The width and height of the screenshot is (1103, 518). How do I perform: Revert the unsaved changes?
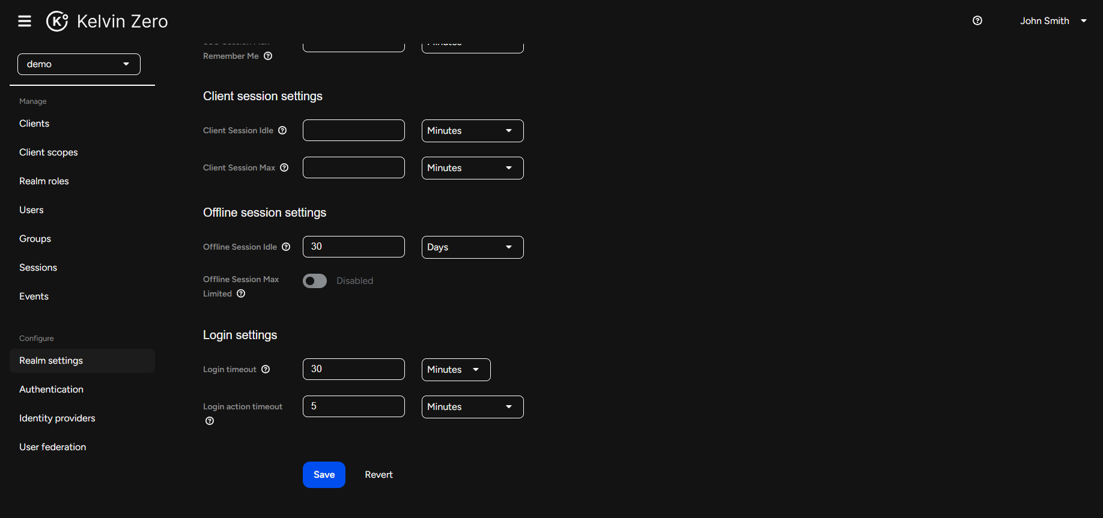tap(378, 475)
